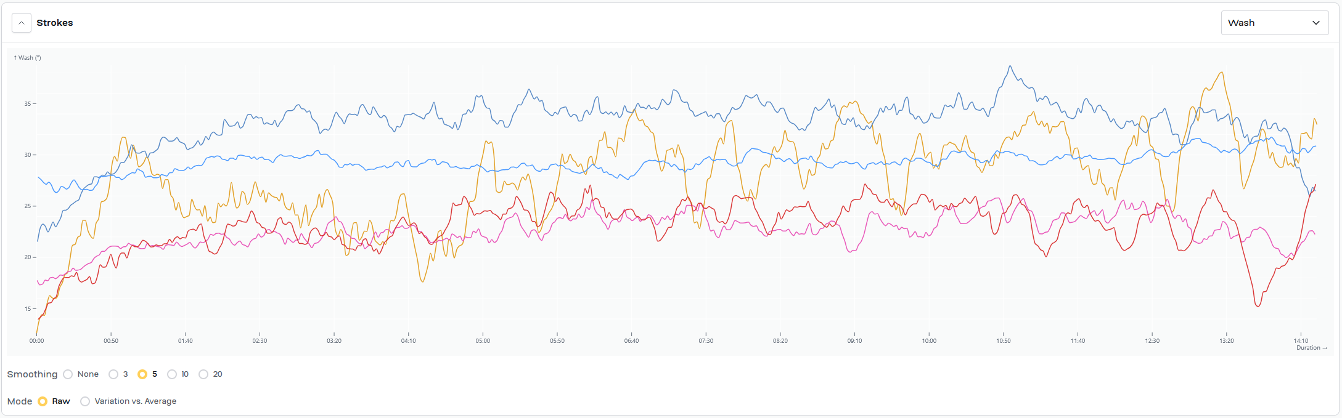Select Raw mode
The height and width of the screenshot is (418, 1342).
coord(43,401)
